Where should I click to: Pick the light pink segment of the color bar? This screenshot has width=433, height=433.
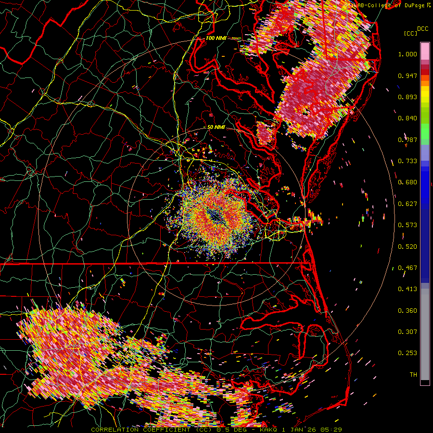(425, 51)
